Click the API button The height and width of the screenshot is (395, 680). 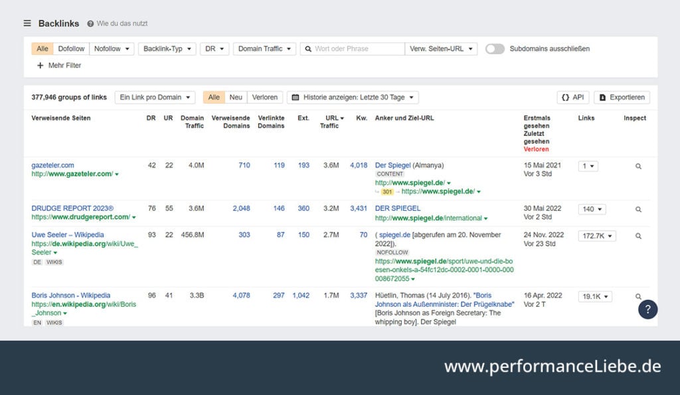(x=572, y=97)
